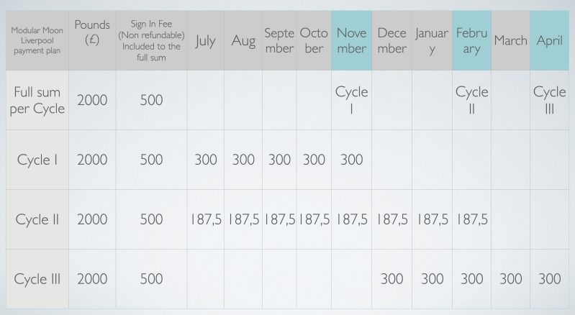Screen dimensions: 575x315
Task: Select the 187,5 in Cycle II August
Action: 243,219
